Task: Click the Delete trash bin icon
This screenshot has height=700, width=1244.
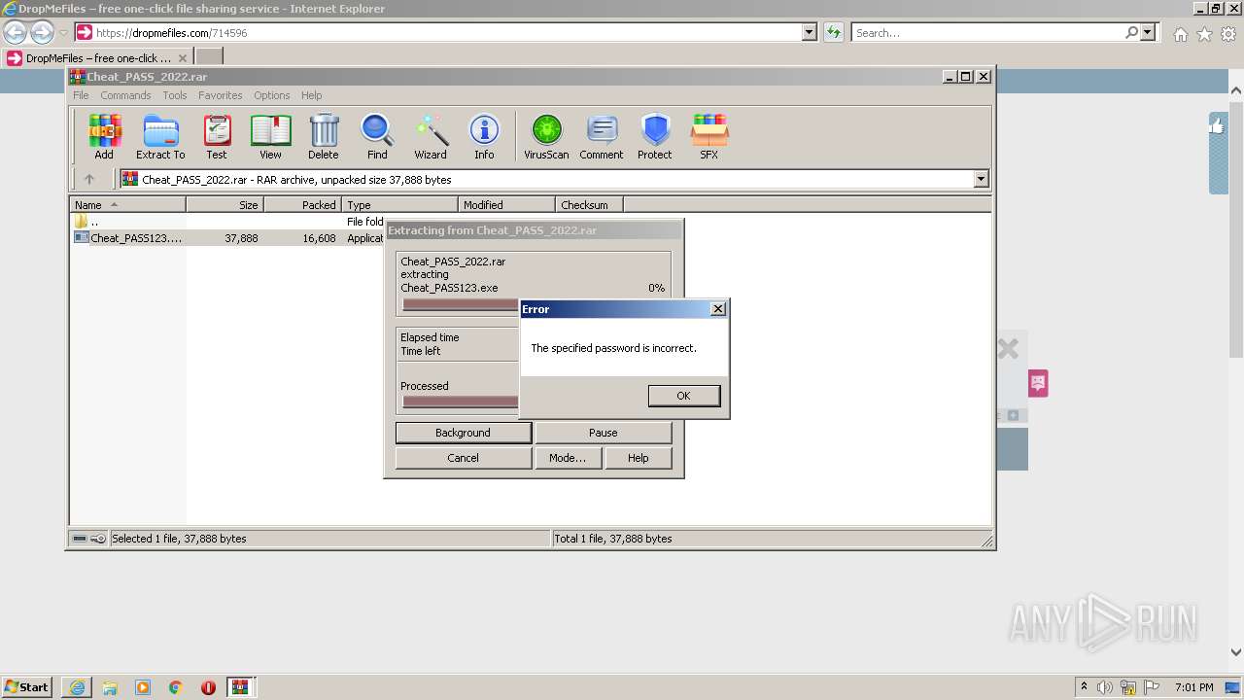Action: click(x=324, y=136)
